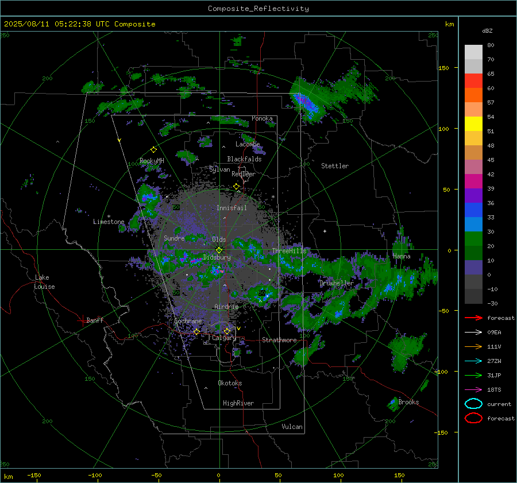Click the green 31JP arrow icon

(x=473, y=375)
